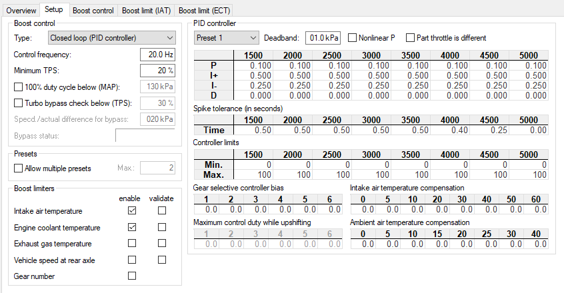The image size is (564, 293).
Task: Select controller Max. value at 3000
Action: coord(371,174)
